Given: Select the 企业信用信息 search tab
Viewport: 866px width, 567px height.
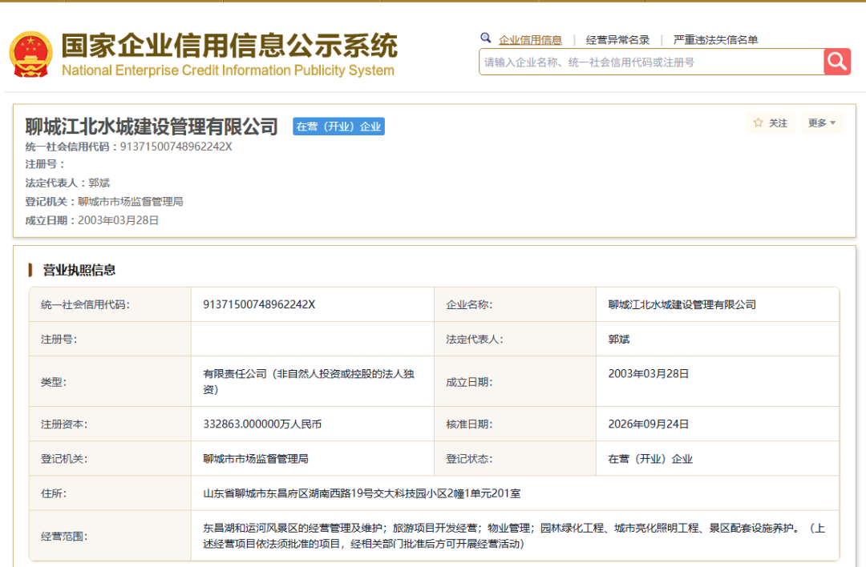Looking at the screenshot, I should (x=530, y=40).
